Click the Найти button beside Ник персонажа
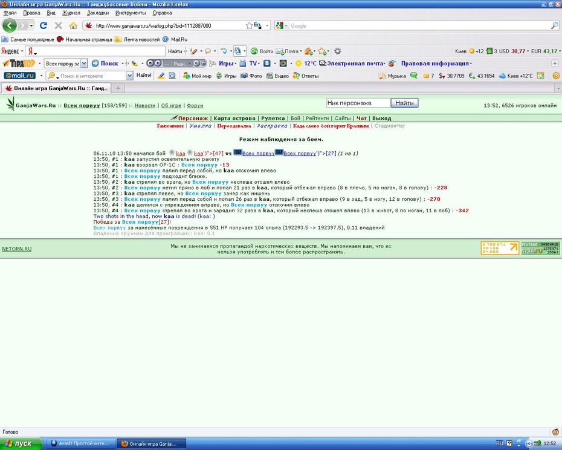The width and height of the screenshot is (562, 450). click(404, 103)
